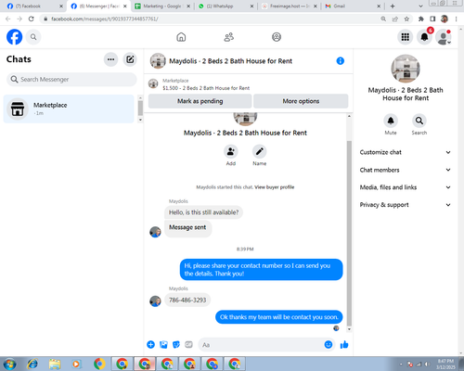464x371 pixels.
Task: Click More options button
Action: [301, 101]
